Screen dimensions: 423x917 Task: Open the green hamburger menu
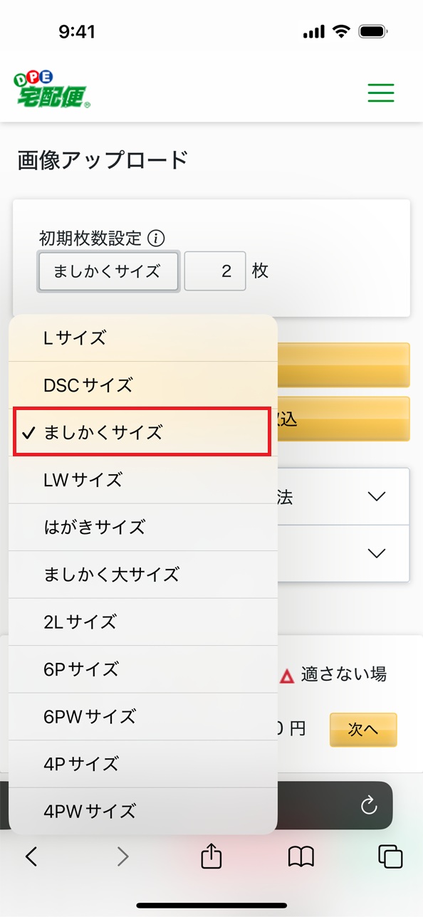tap(380, 93)
